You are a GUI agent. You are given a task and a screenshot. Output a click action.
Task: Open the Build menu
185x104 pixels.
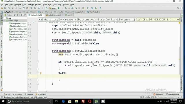point(45,5)
